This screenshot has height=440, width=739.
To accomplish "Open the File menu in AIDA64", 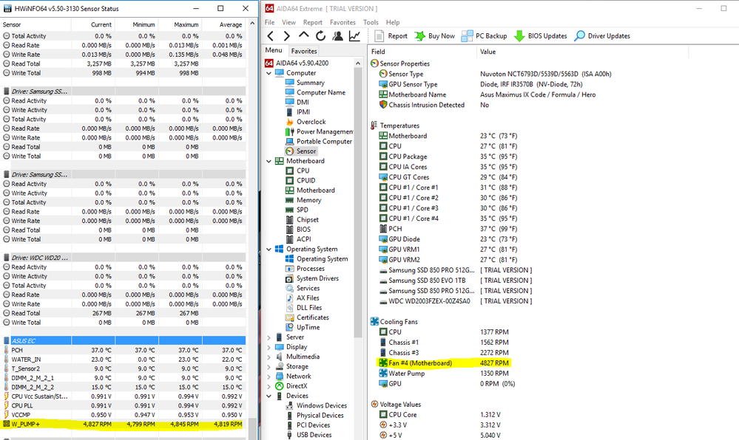I will (269, 22).
